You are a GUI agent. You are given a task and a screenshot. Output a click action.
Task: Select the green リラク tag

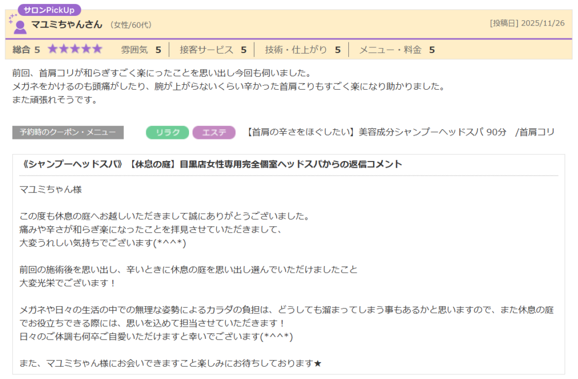[168, 132]
